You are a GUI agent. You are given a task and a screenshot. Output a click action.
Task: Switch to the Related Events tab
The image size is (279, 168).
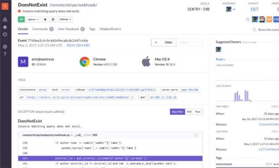coord(110,29)
